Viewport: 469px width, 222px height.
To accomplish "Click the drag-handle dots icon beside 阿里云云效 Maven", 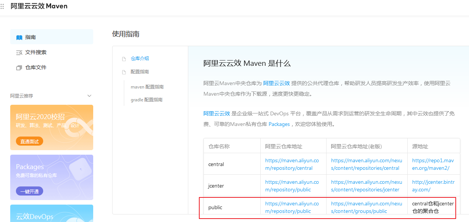I will coord(2,6).
